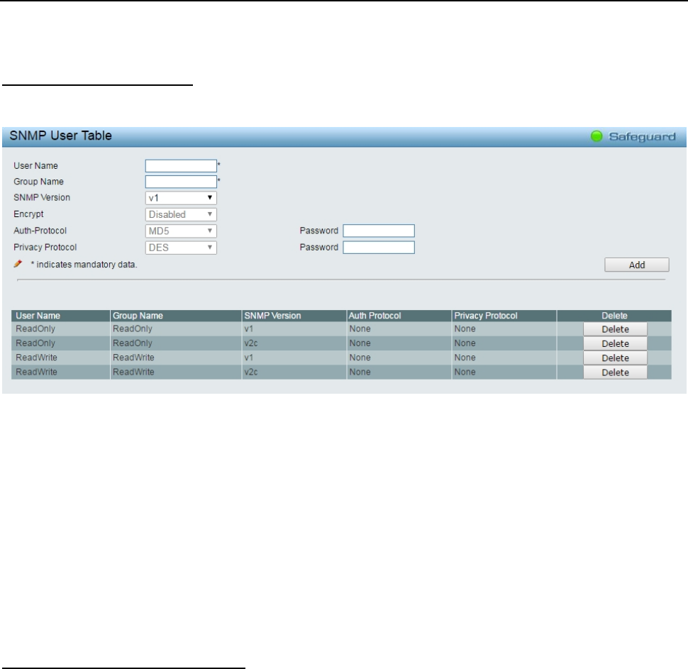Click the Privacy Protocol Password field
Screen dimensions: 688x669
pos(379,248)
